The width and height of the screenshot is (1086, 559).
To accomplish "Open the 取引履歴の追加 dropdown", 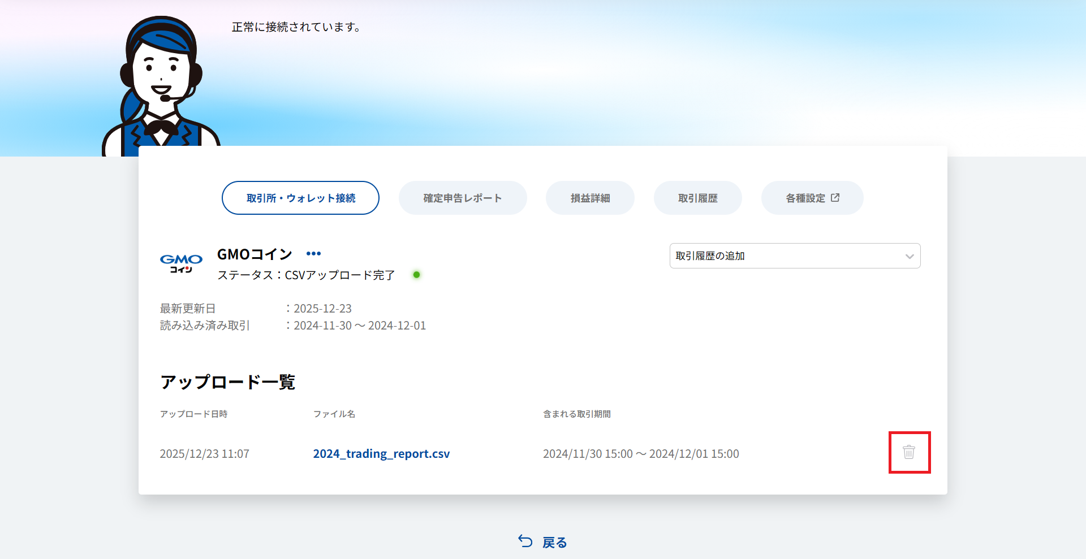I will click(x=795, y=256).
